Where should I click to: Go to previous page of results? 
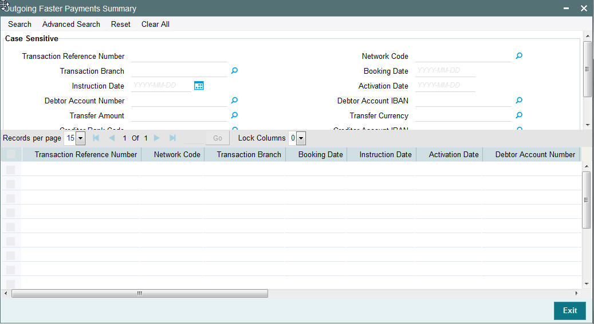point(112,138)
